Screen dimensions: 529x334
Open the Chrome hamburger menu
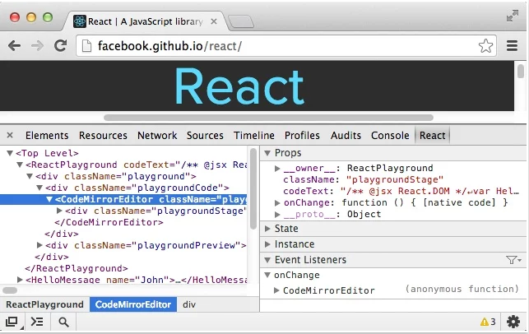(512, 45)
